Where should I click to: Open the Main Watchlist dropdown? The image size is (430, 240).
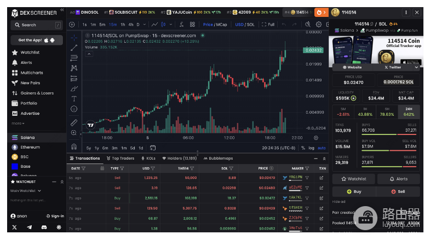point(26,191)
